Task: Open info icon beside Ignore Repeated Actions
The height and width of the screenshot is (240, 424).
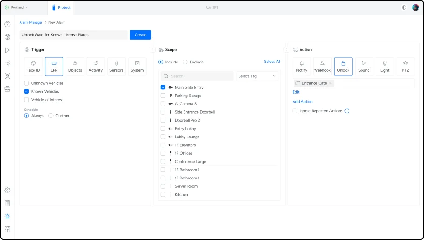Action: 347,111
